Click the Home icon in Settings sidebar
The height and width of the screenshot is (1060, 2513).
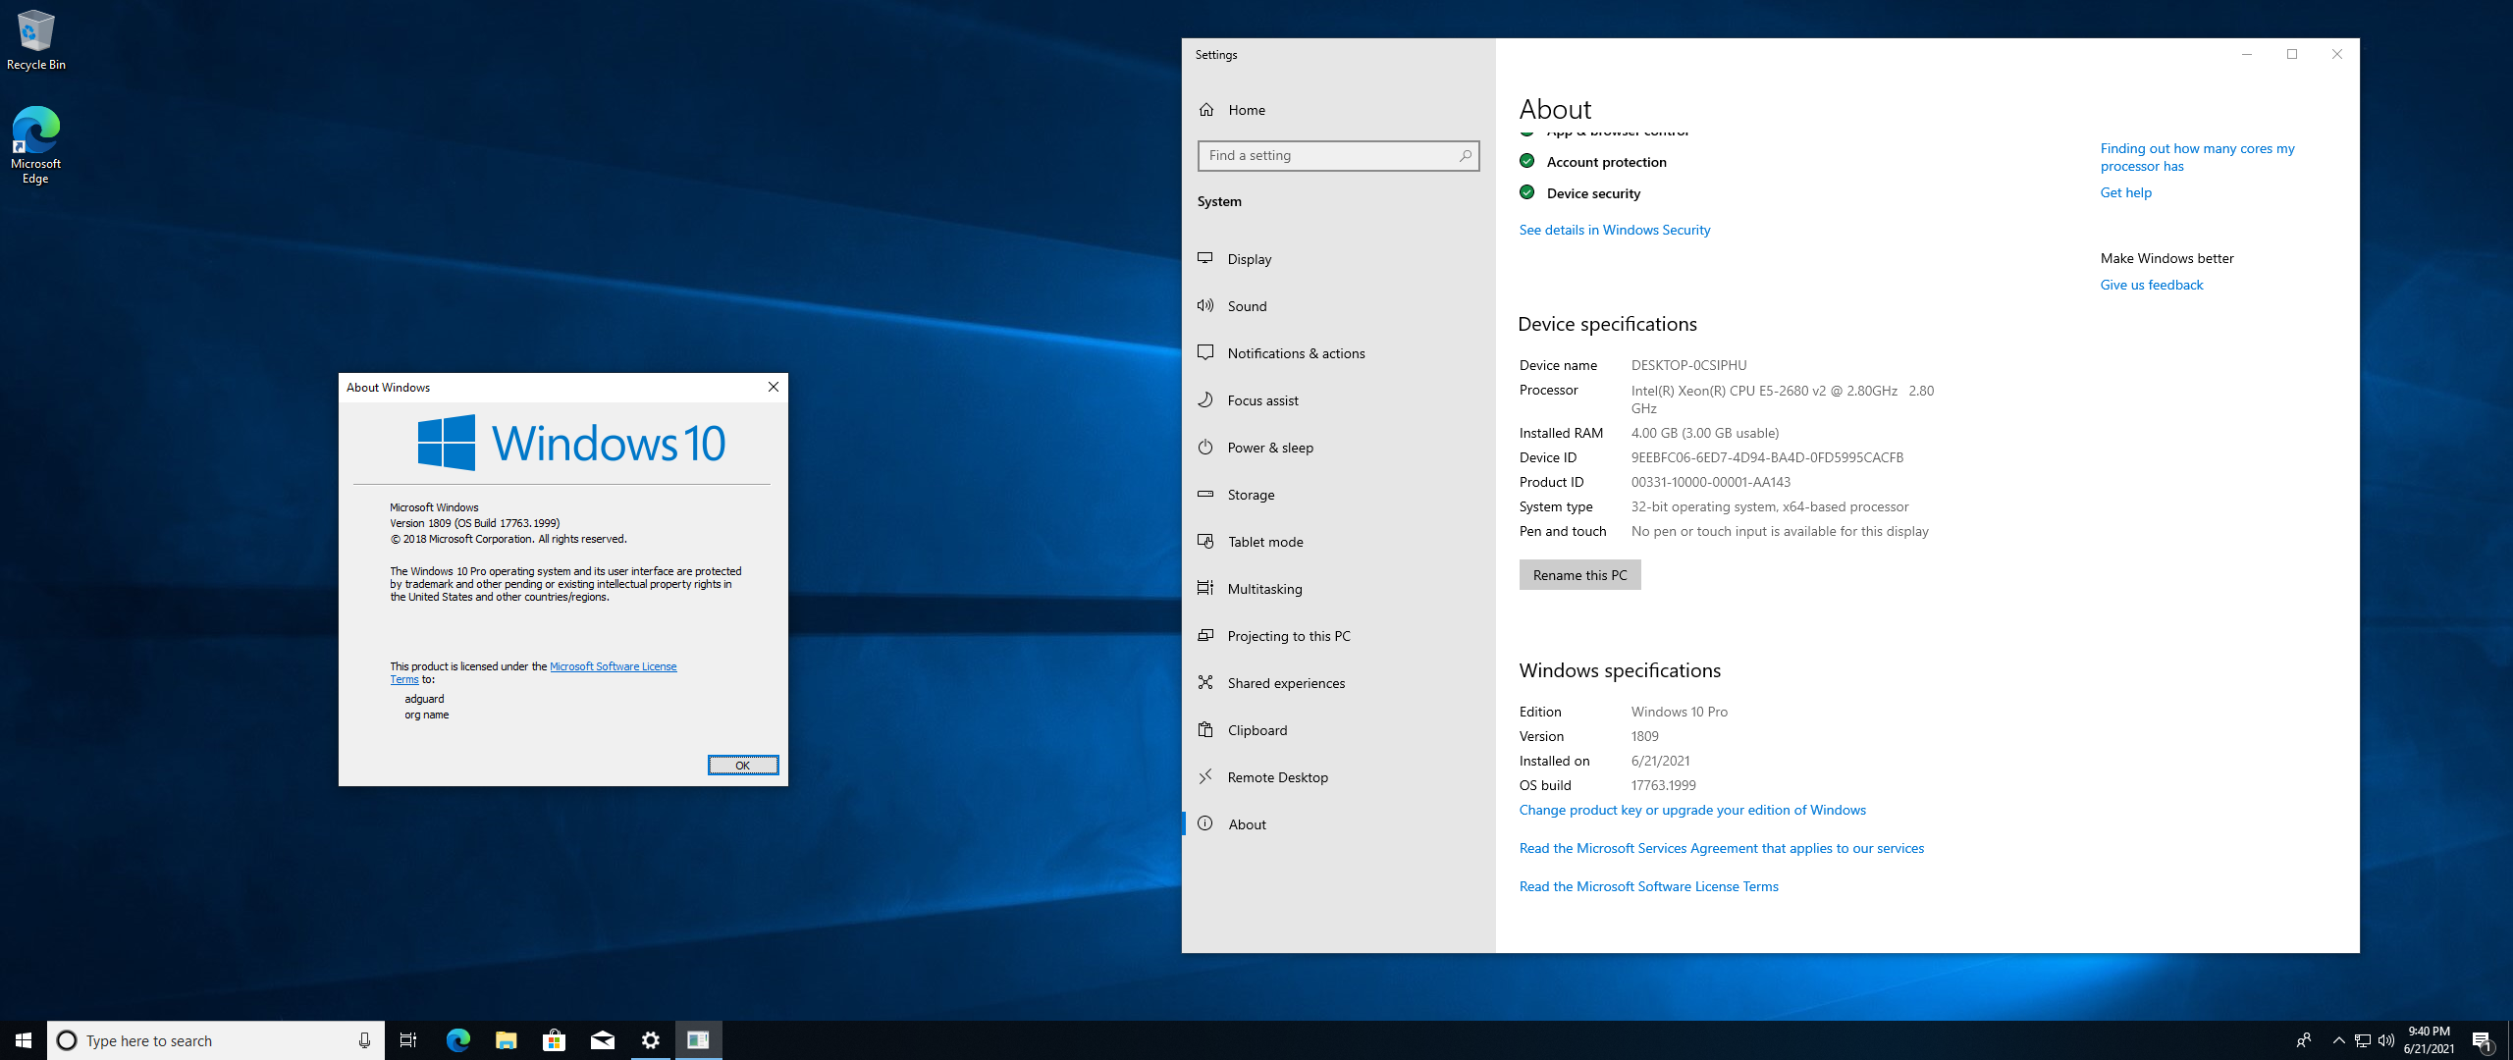point(1206,110)
